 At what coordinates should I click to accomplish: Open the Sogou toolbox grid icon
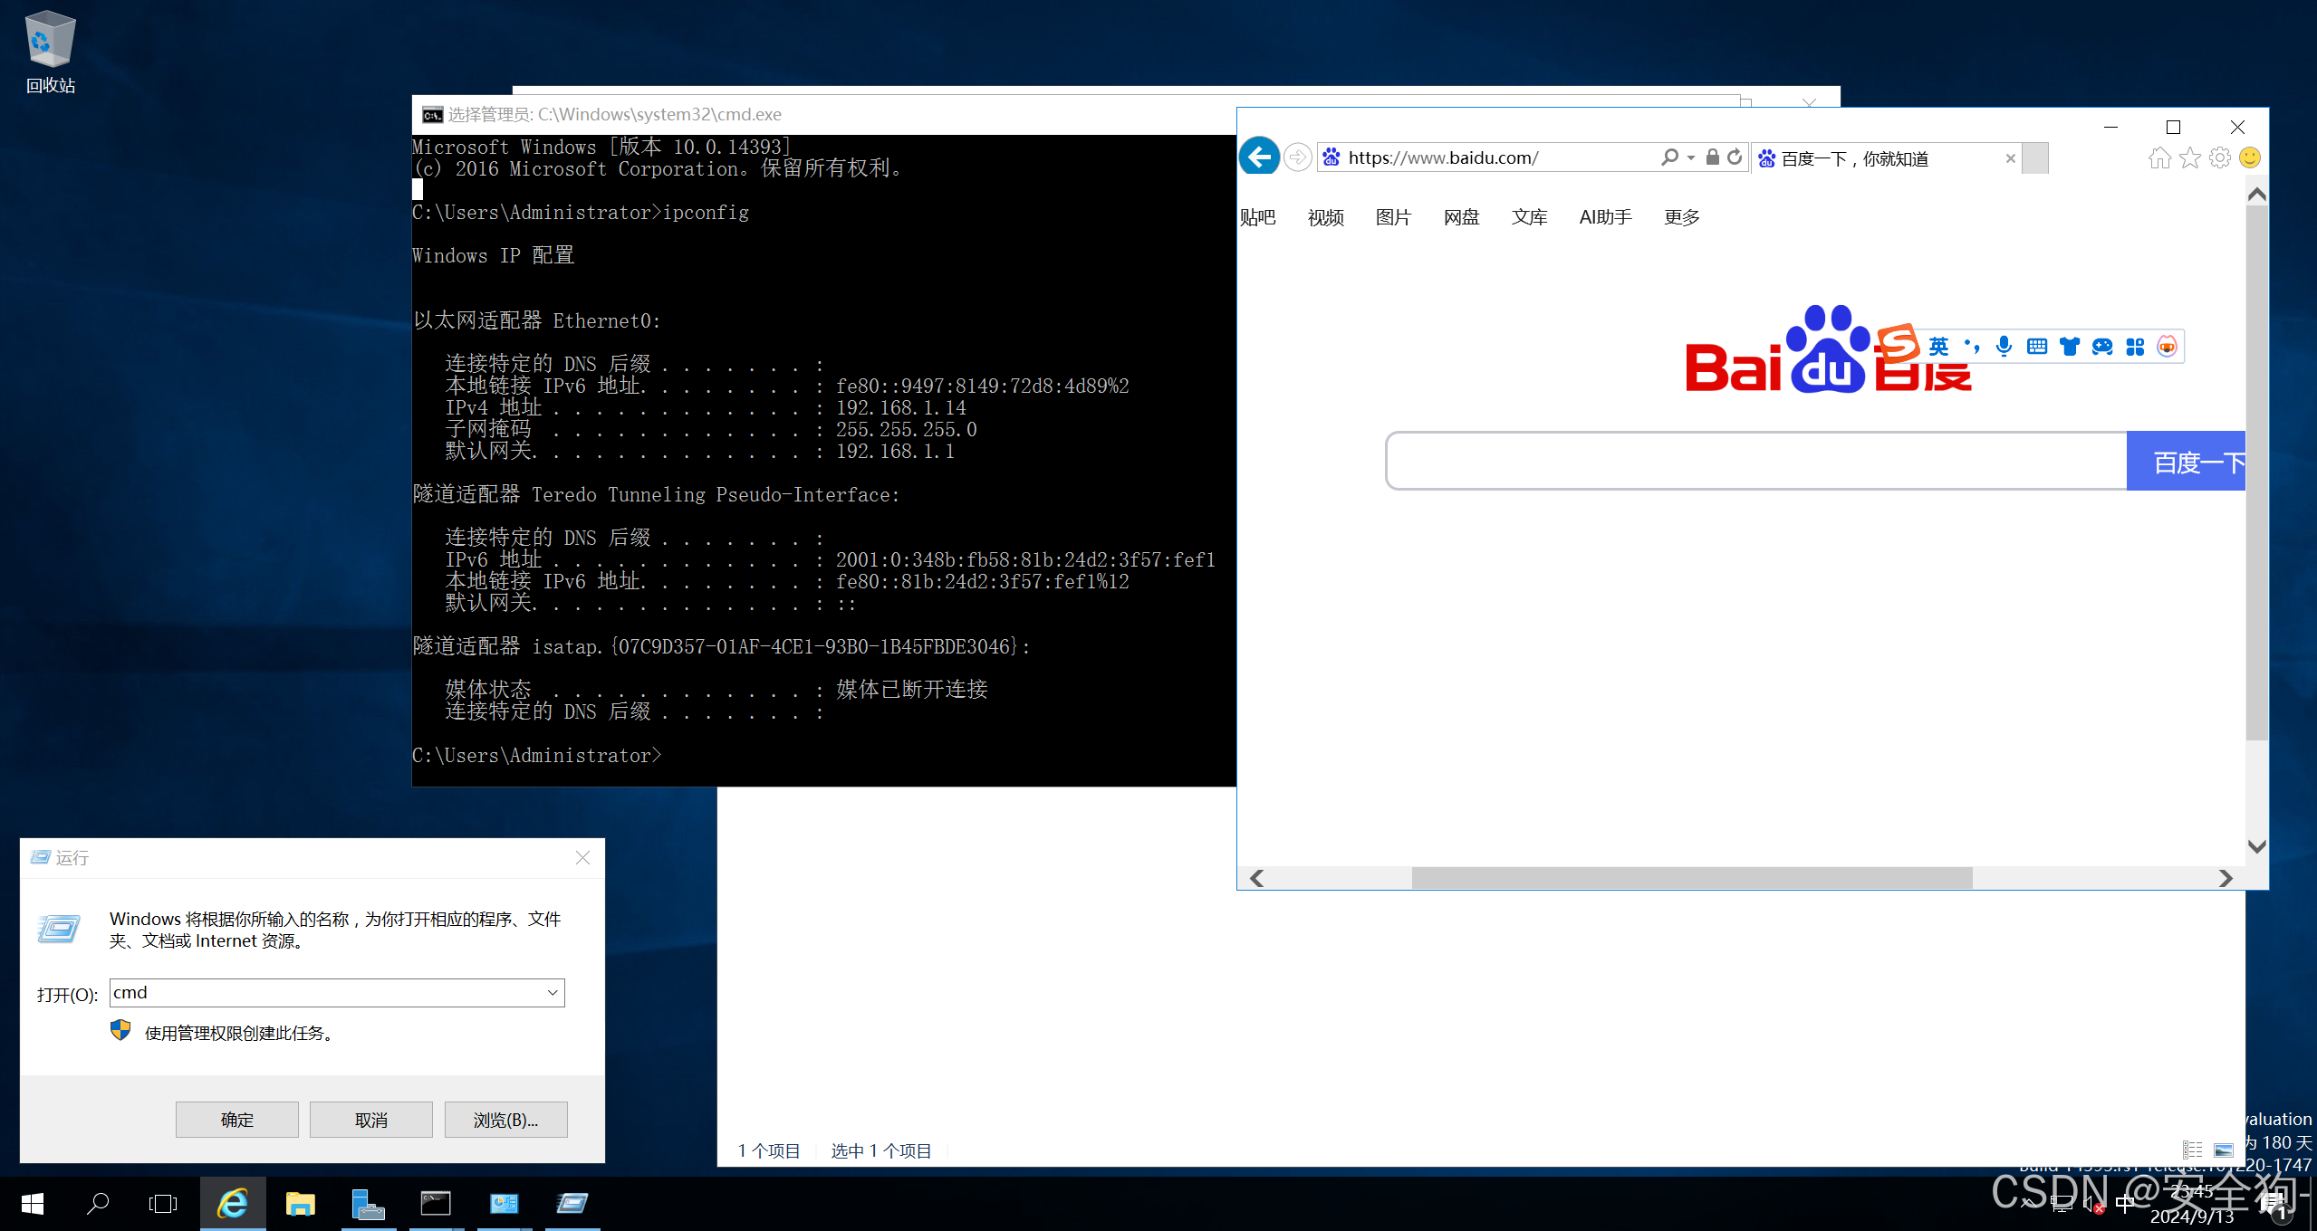click(2135, 346)
